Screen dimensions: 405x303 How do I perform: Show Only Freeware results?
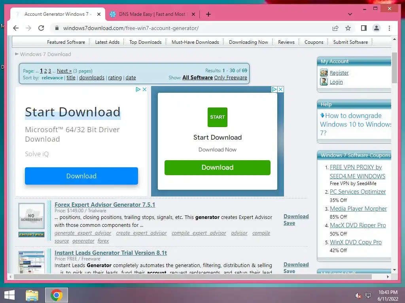pos(231,78)
